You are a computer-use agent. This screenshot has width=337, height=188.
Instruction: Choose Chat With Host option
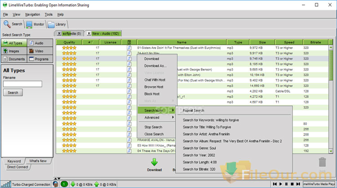tap(155, 80)
